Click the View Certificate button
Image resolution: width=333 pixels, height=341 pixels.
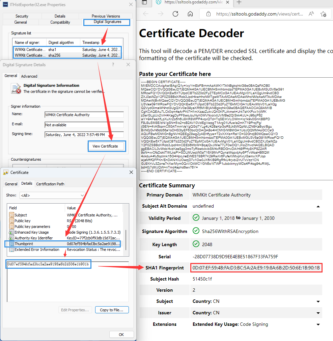(x=105, y=146)
